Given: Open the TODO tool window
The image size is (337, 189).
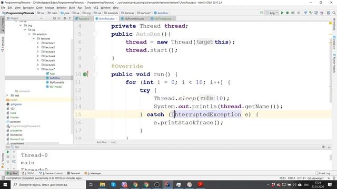Looking at the screenshot, I should (x=28, y=173).
